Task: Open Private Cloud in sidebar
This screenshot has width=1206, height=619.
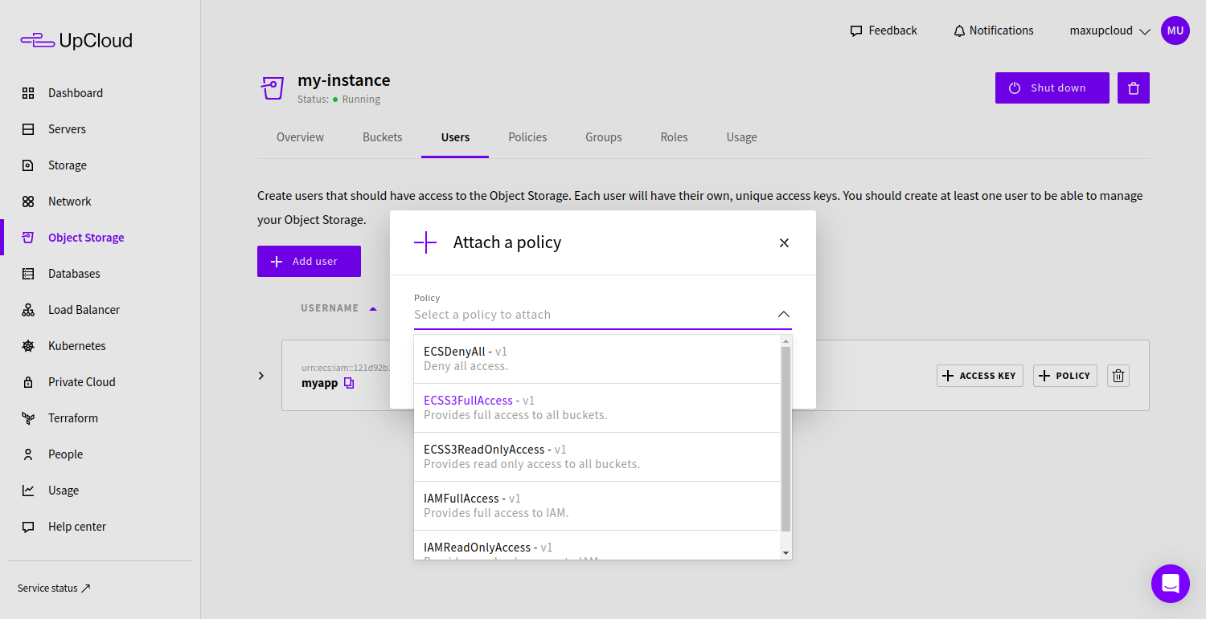Action: coord(81,382)
